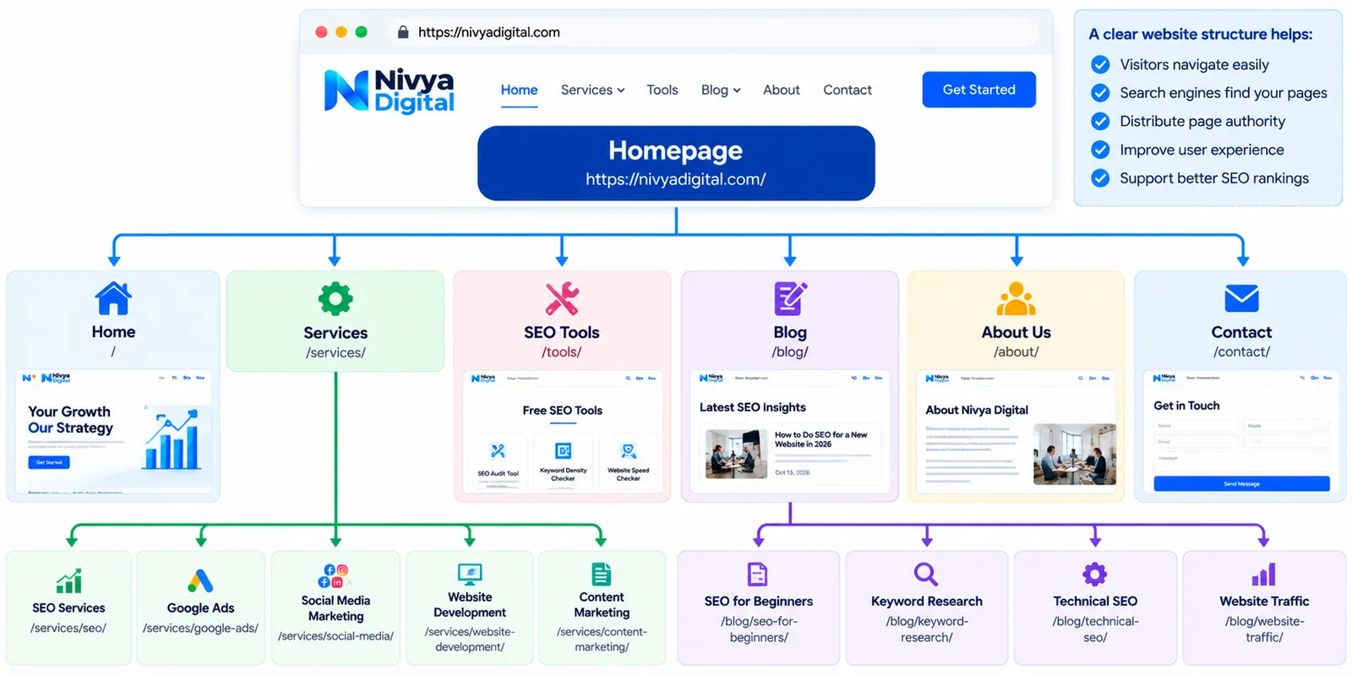Click the Keyword Density Checker card
1352x676 pixels.
pyautogui.click(x=563, y=461)
